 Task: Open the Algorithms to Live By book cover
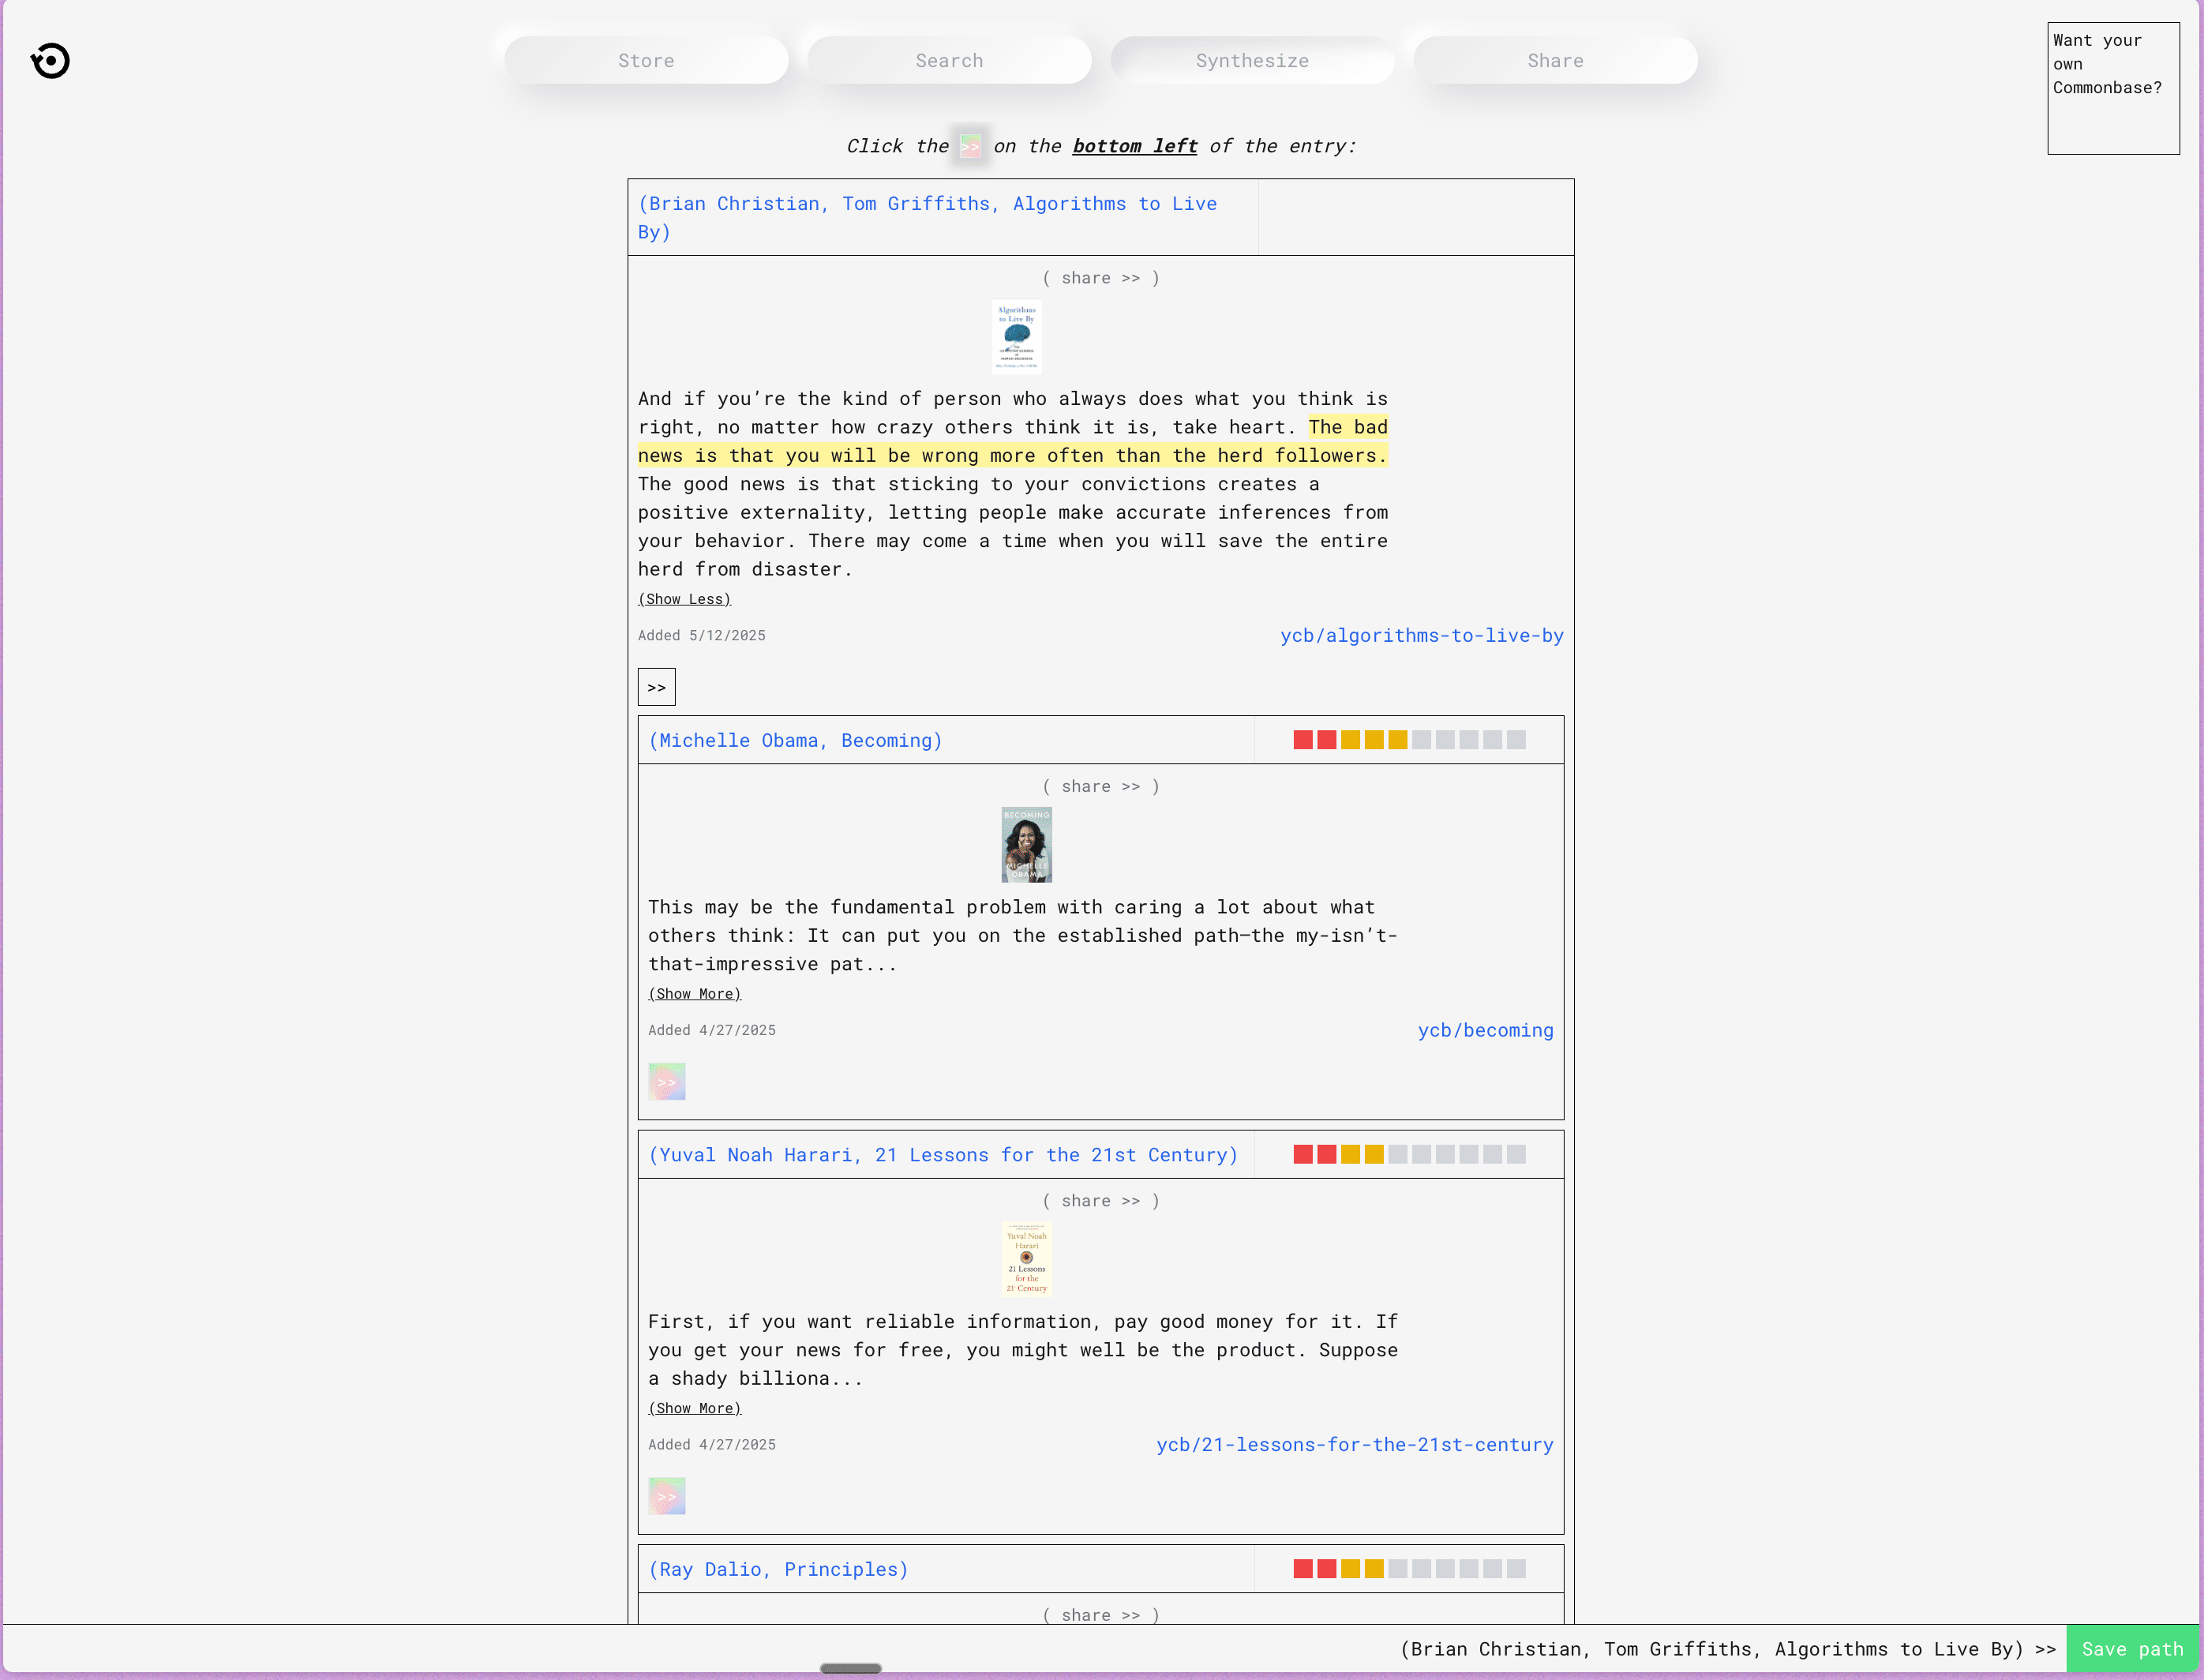coord(1016,337)
